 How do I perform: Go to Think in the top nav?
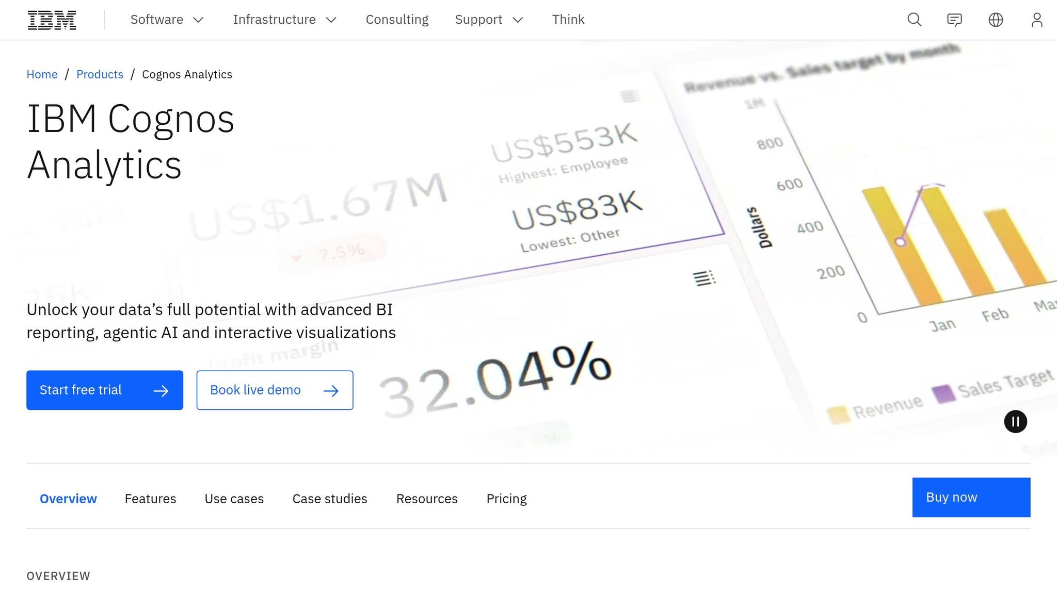coord(568,20)
